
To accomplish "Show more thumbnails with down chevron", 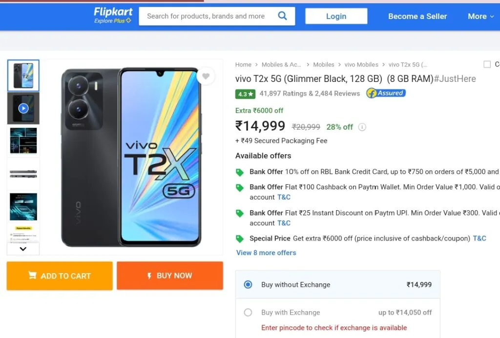I will coord(23,249).
